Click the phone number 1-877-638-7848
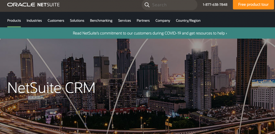 click(x=215, y=5)
